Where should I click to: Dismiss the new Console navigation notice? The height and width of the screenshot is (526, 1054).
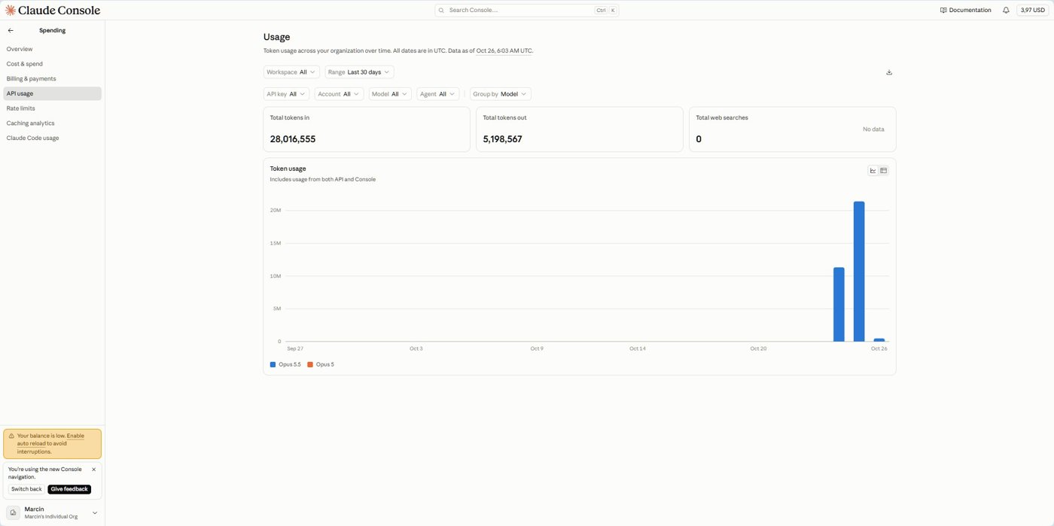94,470
